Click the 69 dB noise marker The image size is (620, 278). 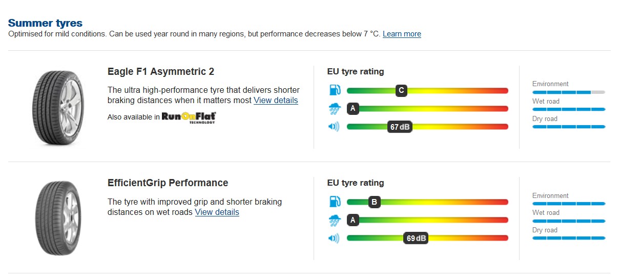(x=415, y=239)
